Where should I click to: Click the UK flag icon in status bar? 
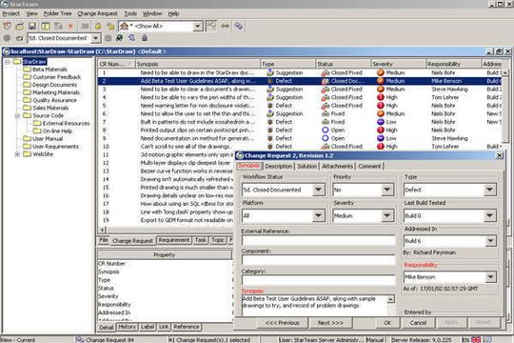coord(476,339)
